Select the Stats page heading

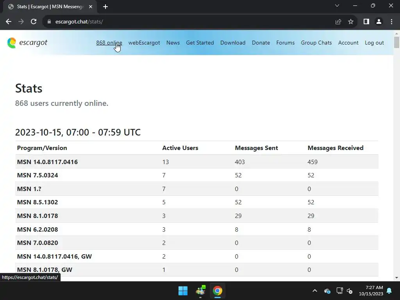click(29, 88)
